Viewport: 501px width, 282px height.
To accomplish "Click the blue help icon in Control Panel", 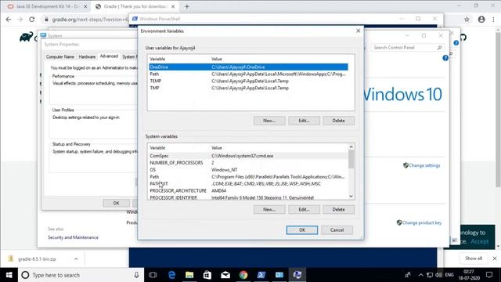I will [445, 58].
